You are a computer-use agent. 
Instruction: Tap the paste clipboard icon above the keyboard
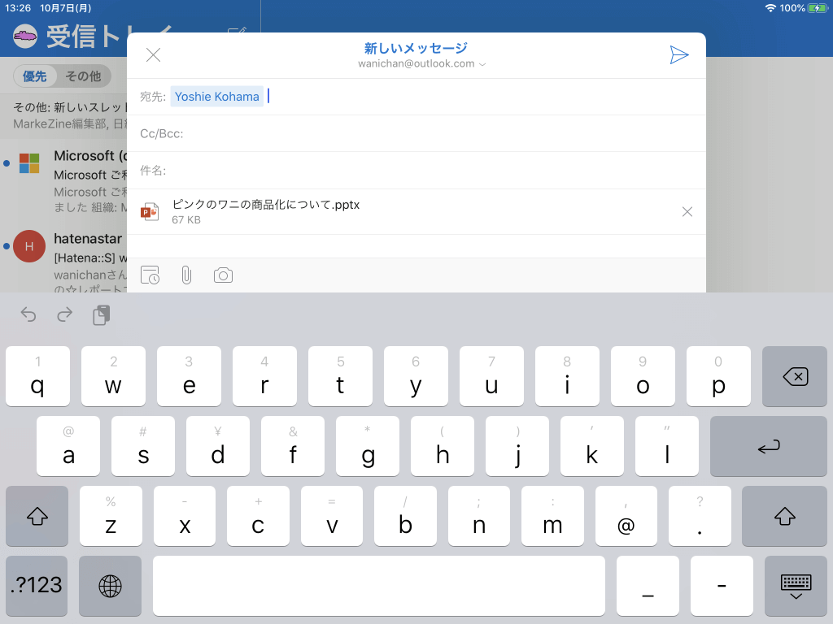[x=101, y=314]
